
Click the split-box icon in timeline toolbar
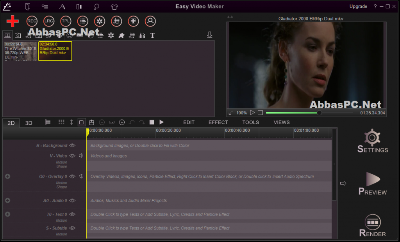(91, 122)
